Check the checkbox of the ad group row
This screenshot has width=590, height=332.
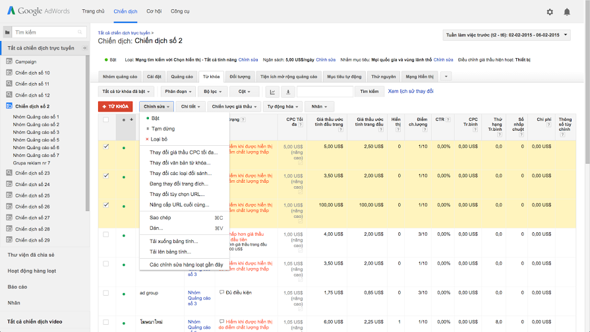106,293
